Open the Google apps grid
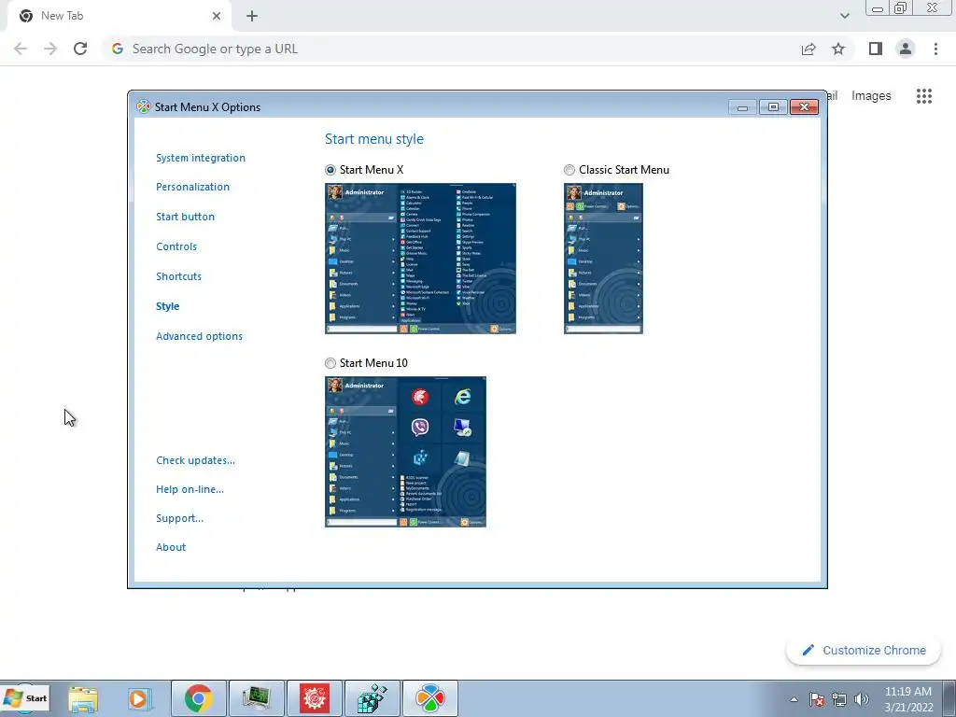 [x=924, y=96]
